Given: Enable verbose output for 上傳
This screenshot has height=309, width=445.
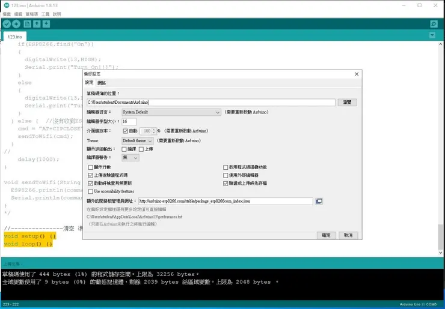Looking at the screenshot, I should (x=141, y=149).
